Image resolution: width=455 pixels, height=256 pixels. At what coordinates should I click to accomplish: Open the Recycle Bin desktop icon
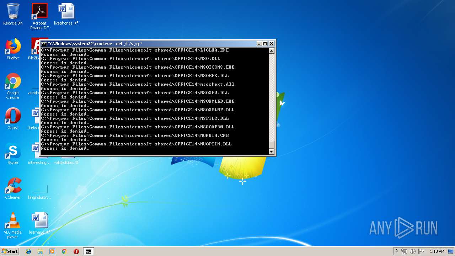13,14
